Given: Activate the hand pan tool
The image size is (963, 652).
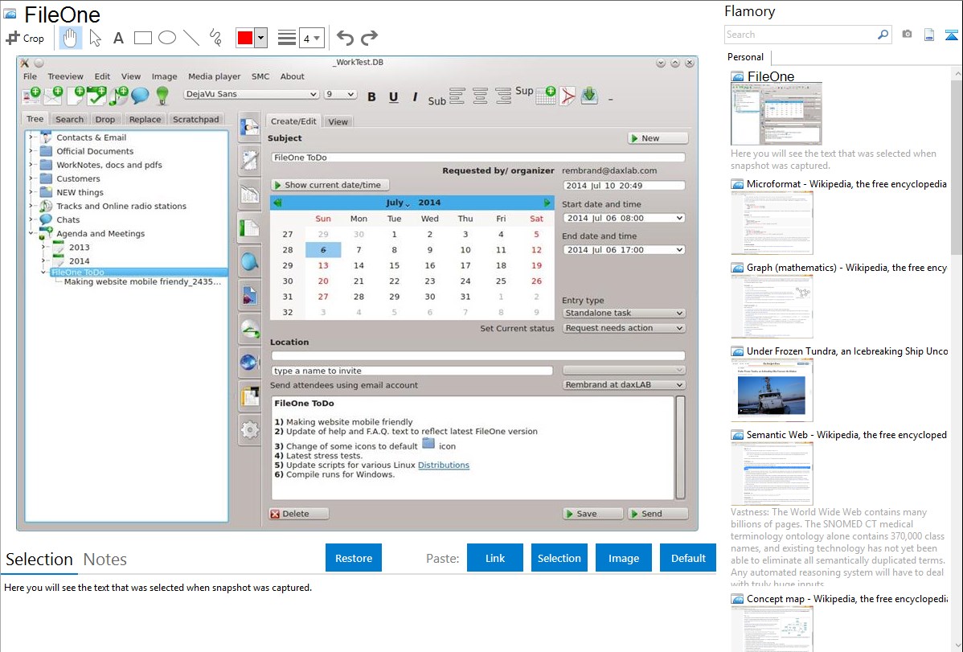Looking at the screenshot, I should click(70, 38).
